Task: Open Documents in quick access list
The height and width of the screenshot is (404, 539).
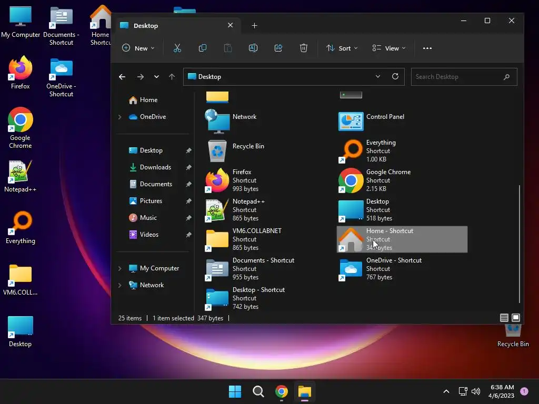Action: pyautogui.click(x=151, y=184)
